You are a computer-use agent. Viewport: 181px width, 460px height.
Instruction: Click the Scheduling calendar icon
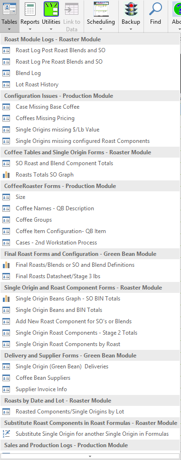[101, 9]
